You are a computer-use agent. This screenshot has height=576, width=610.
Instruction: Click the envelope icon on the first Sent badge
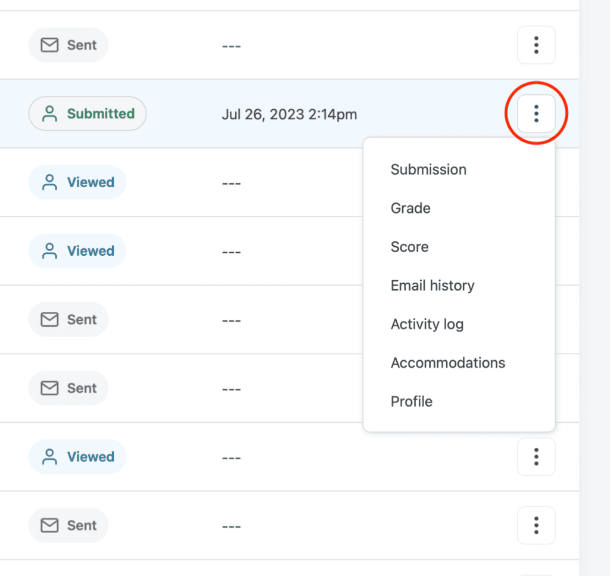(50, 45)
